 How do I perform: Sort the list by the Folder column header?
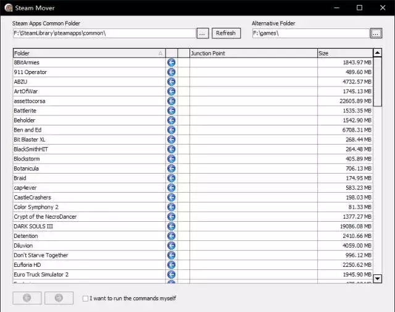coord(89,53)
